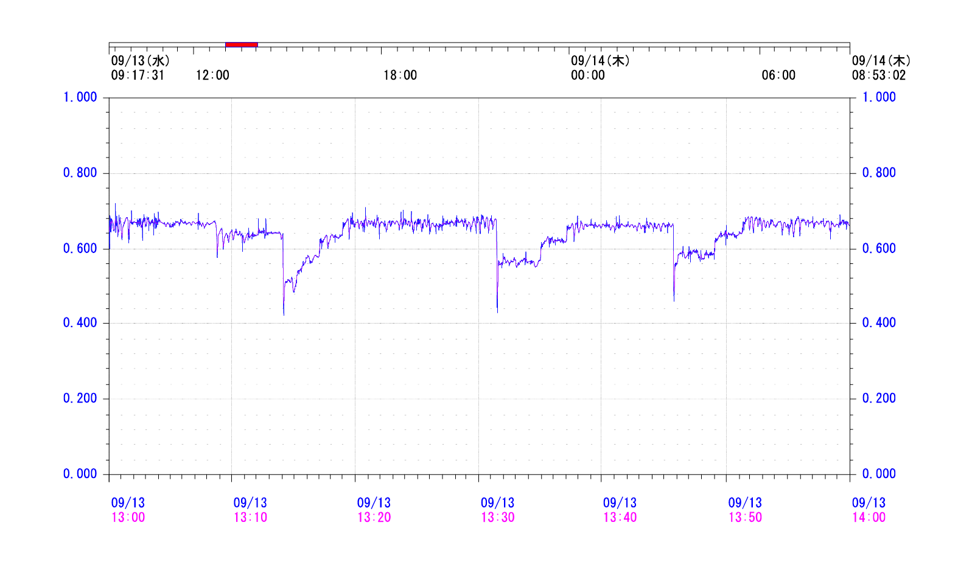Screen dimensions: 972x562
Task: Click the 09/14(木) label above 00:00
Action: click(x=600, y=61)
